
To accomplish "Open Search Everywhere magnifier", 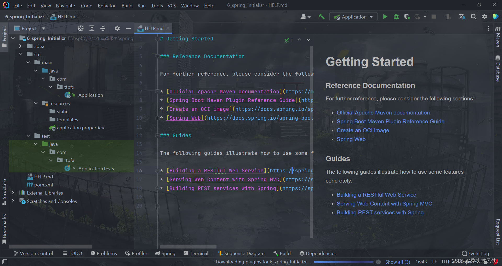I will point(474,17).
